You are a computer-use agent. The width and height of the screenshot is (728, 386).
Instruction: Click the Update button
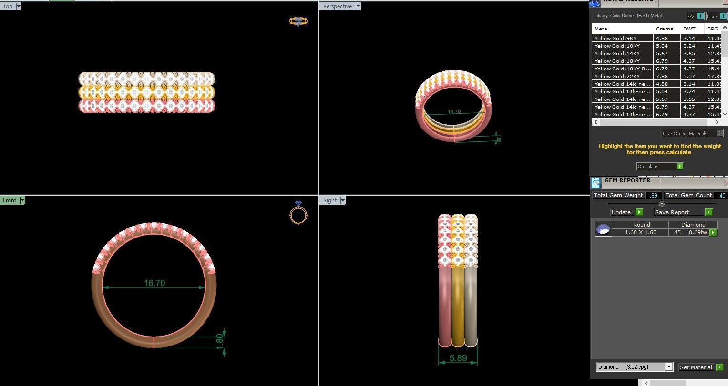coord(623,212)
